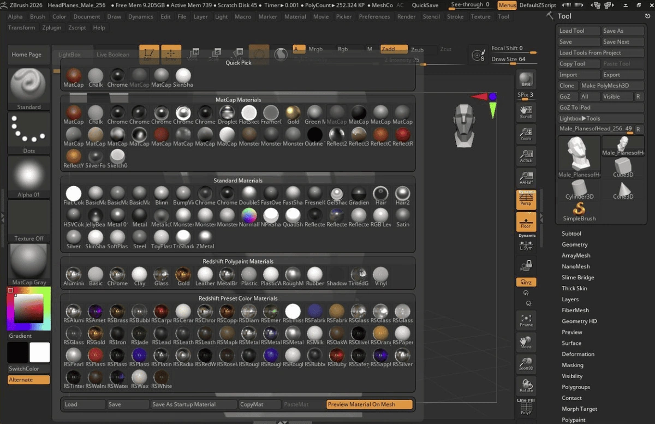655x424 pixels.
Task: Click the Frame mesh icon
Action: point(526,320)
